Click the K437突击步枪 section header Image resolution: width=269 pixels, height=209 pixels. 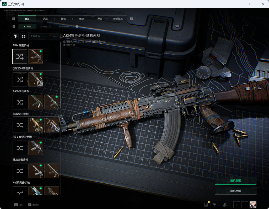(21, 183)
